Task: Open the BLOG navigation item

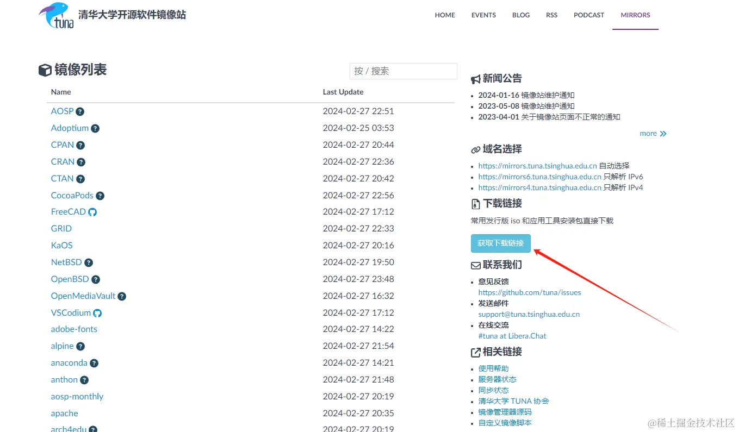Action: [521, 15]
